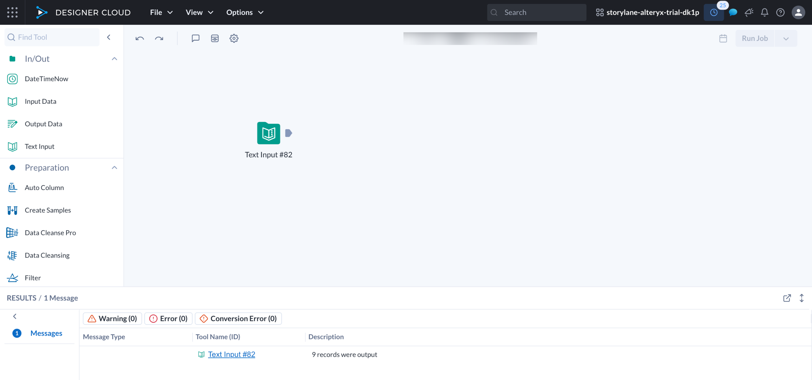Open the app launcher grid icon
This screenshot has height=380, width=812.
[12, 12]
